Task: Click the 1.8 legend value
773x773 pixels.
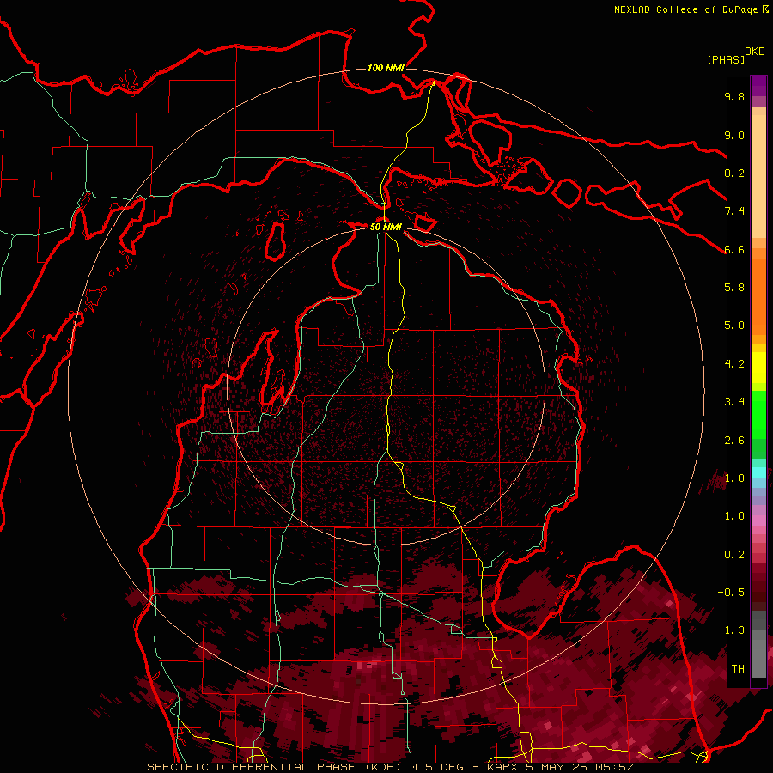Action: (734, 478)
